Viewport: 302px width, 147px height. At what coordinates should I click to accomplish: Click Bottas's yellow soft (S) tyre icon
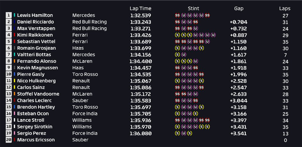tap(177, 55)
